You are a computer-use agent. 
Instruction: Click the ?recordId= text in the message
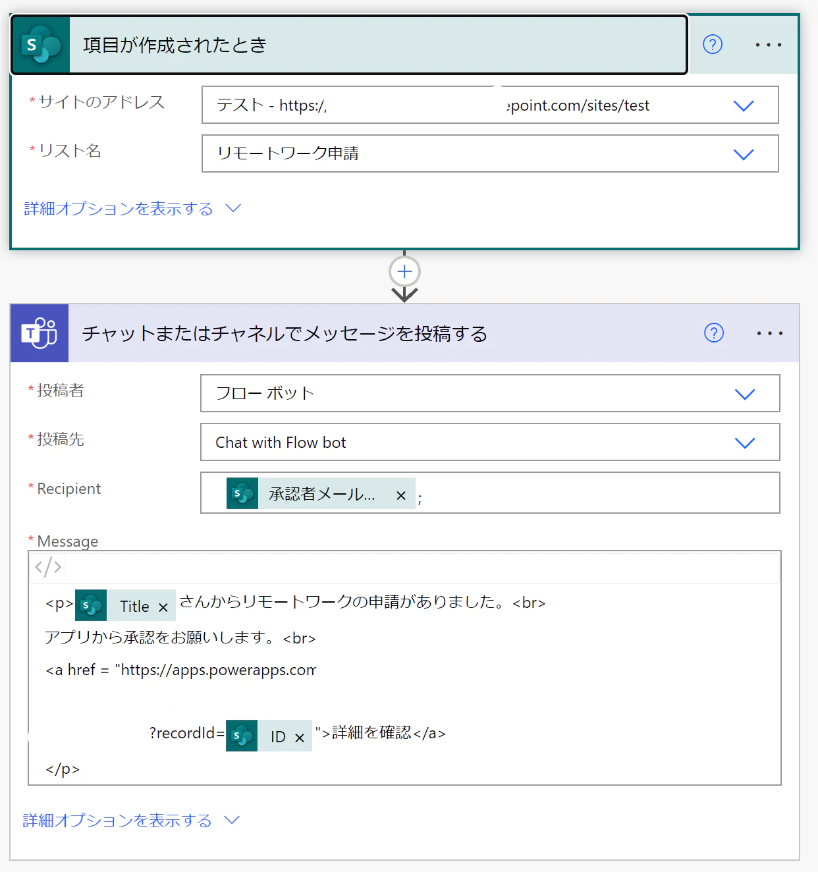pyautogui.click(x=187, y=733)
